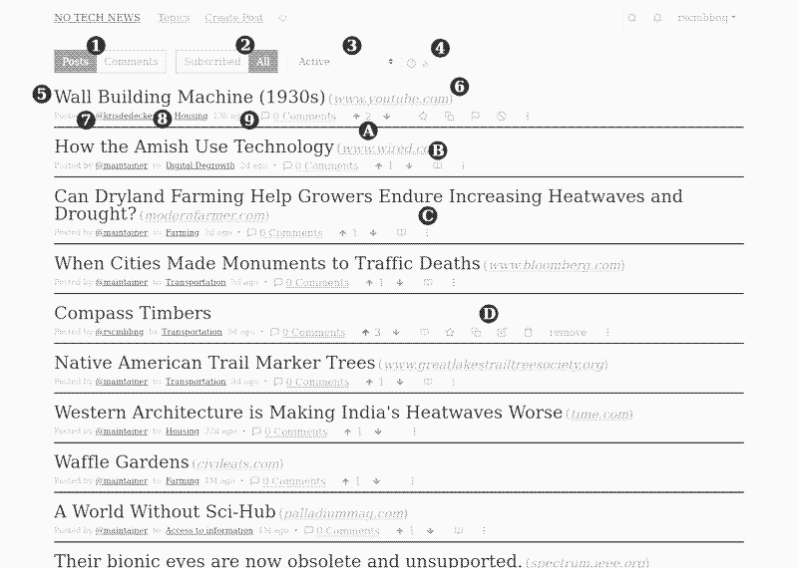This screenshot has height=568, width=798.
Task: Open the Compass Timbers post title
Action: [x=133, y=313]
